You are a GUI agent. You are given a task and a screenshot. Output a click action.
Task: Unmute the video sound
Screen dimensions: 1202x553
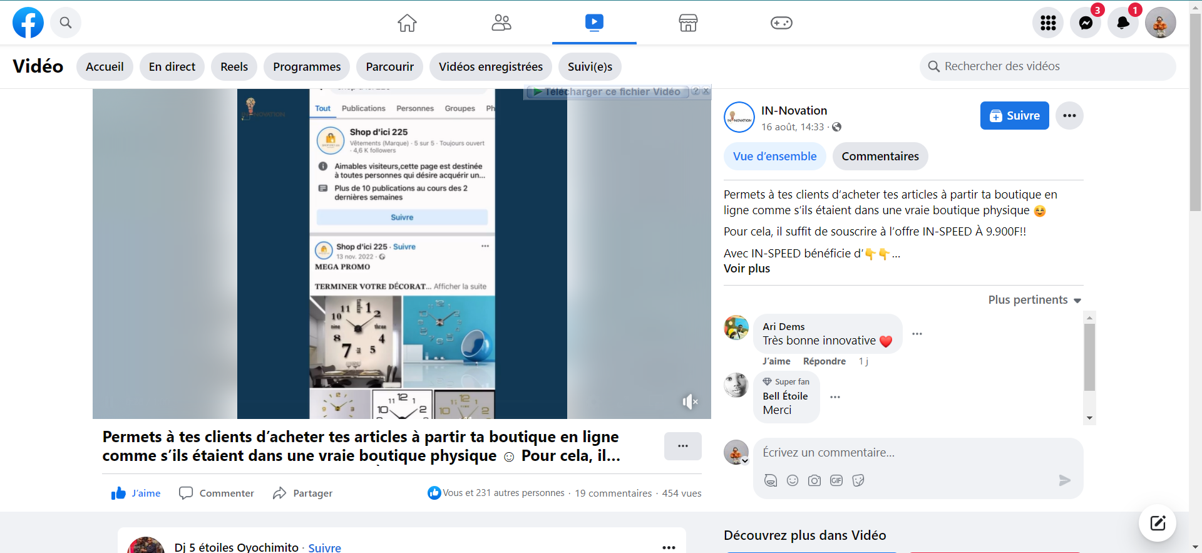click(x=689, y=401)
